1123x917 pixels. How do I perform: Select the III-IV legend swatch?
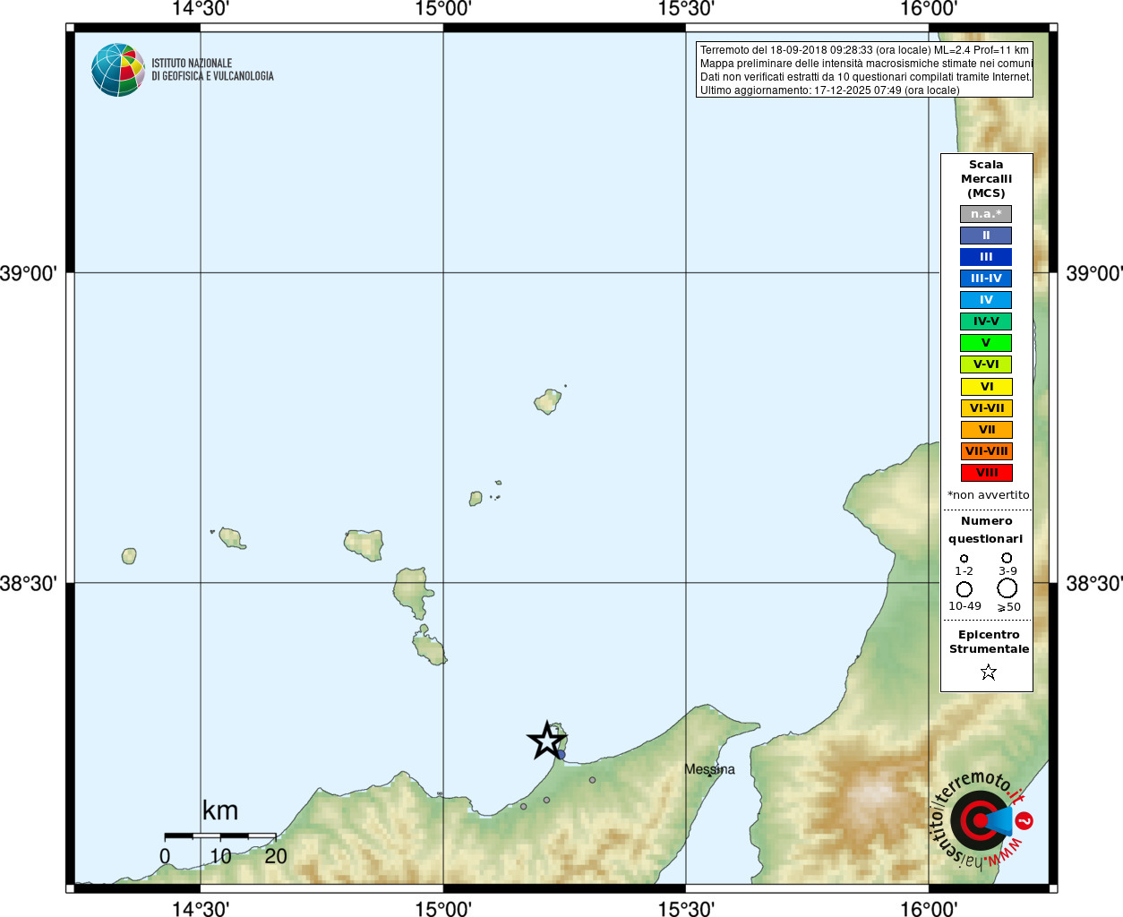coord(986,279)
